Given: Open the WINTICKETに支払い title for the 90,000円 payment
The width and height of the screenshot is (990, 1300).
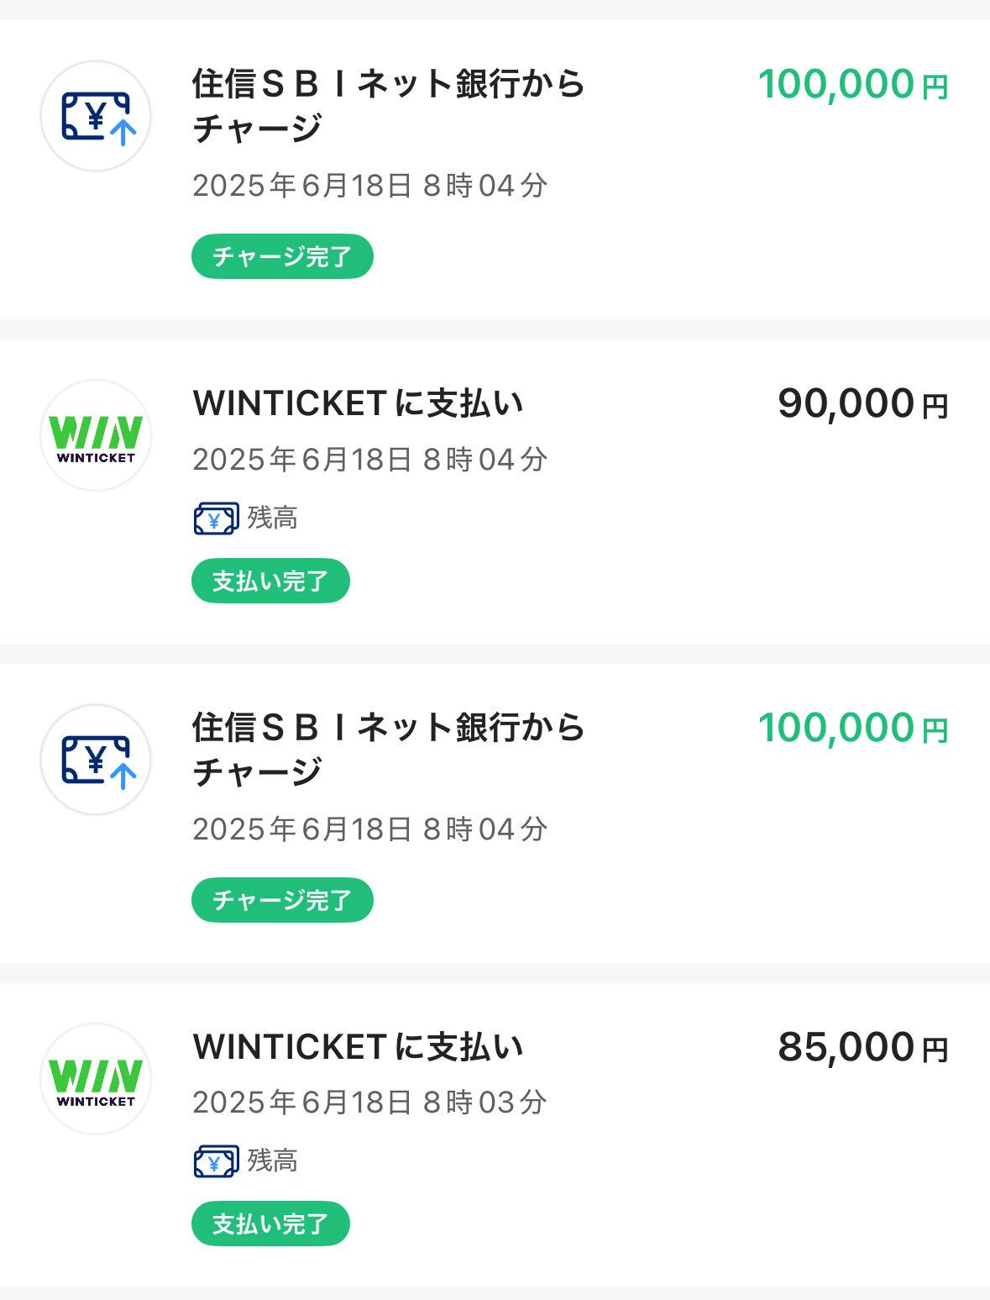Looking at the screenshot, I should pos(359,404).
